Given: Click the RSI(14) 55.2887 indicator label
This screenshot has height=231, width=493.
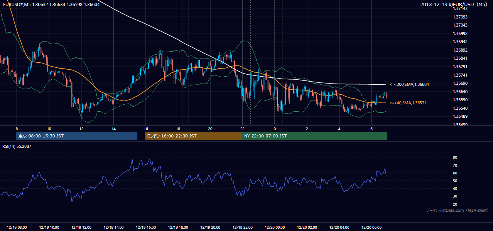Looking at the screenshot, I should pyautogui.click(x=17, y=146).
